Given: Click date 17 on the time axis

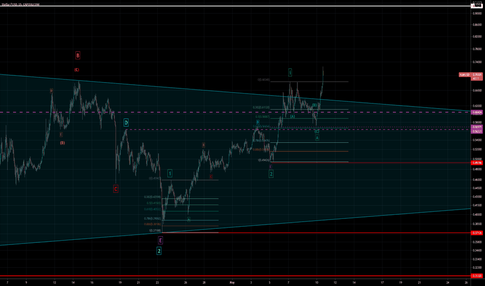Looking at the screenshot, I should point(382,282).
